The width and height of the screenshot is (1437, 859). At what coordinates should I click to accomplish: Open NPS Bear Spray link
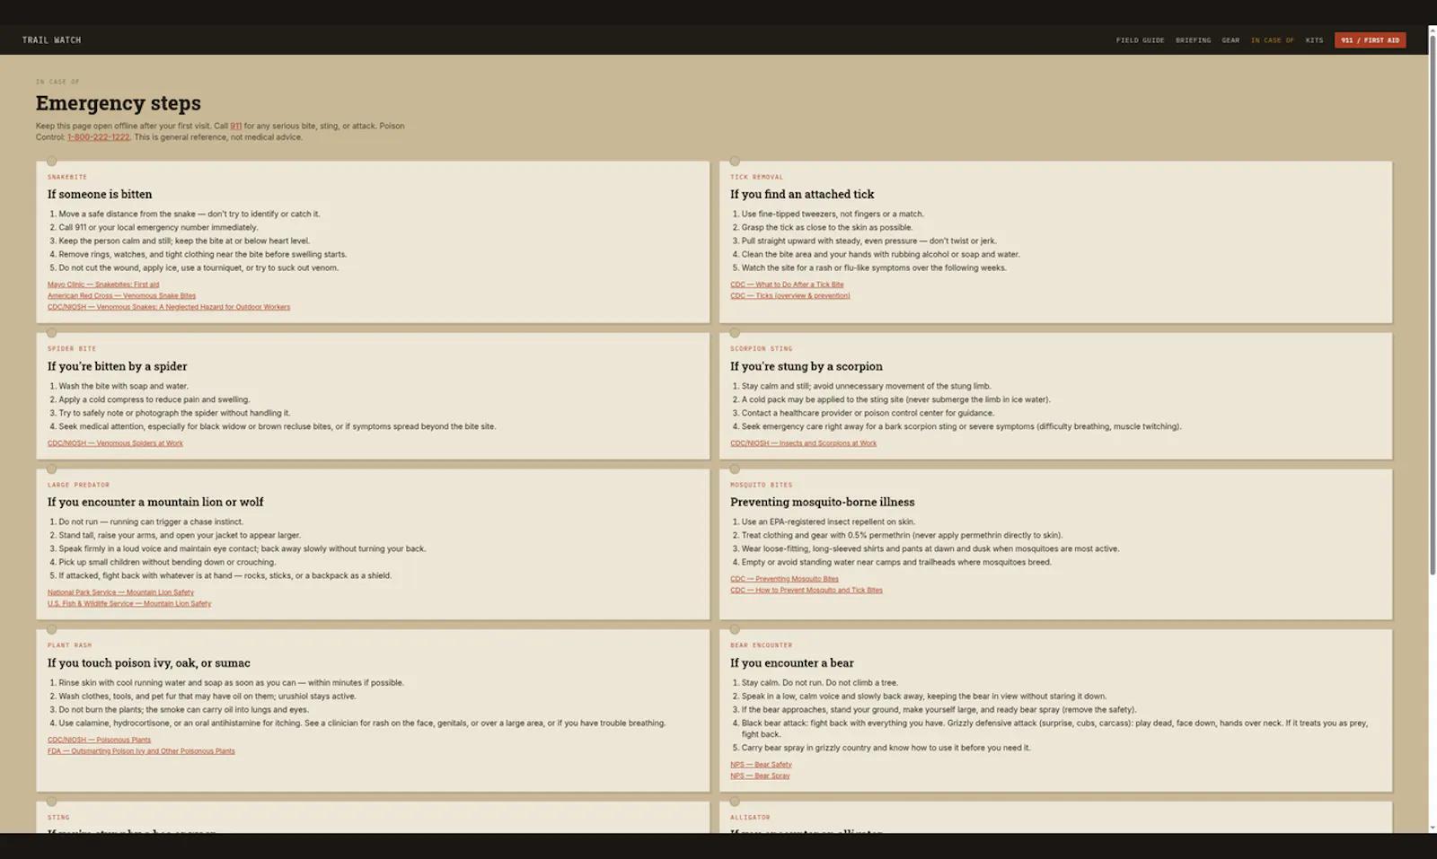tap(760, 776)
